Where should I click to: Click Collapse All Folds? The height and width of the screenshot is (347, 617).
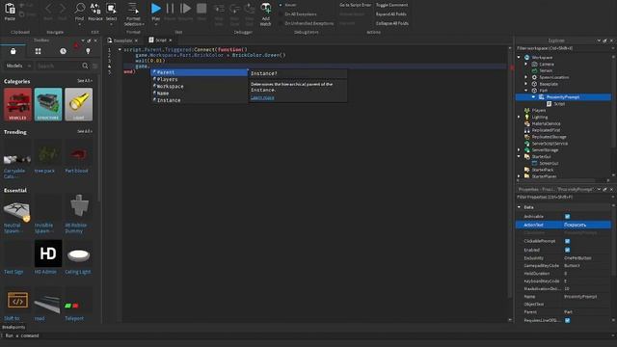tap(392, 23)
